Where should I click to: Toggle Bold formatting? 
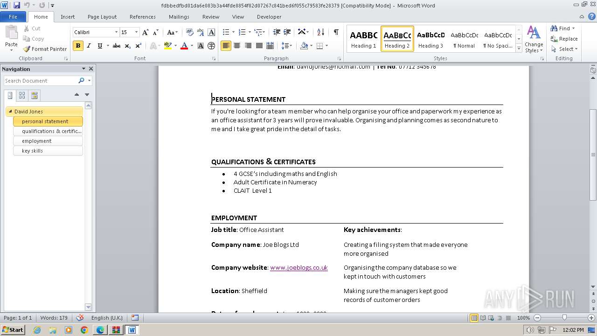pyautogui.click(x=78, y=46)
